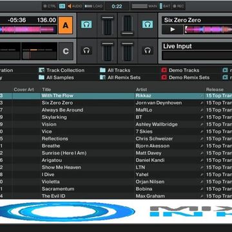Open All Remix Sets favorite

pos(120,77)
